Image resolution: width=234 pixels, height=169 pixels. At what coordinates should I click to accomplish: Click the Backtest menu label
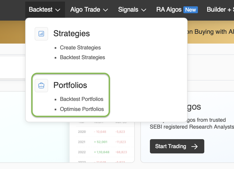tap(41, 10)
